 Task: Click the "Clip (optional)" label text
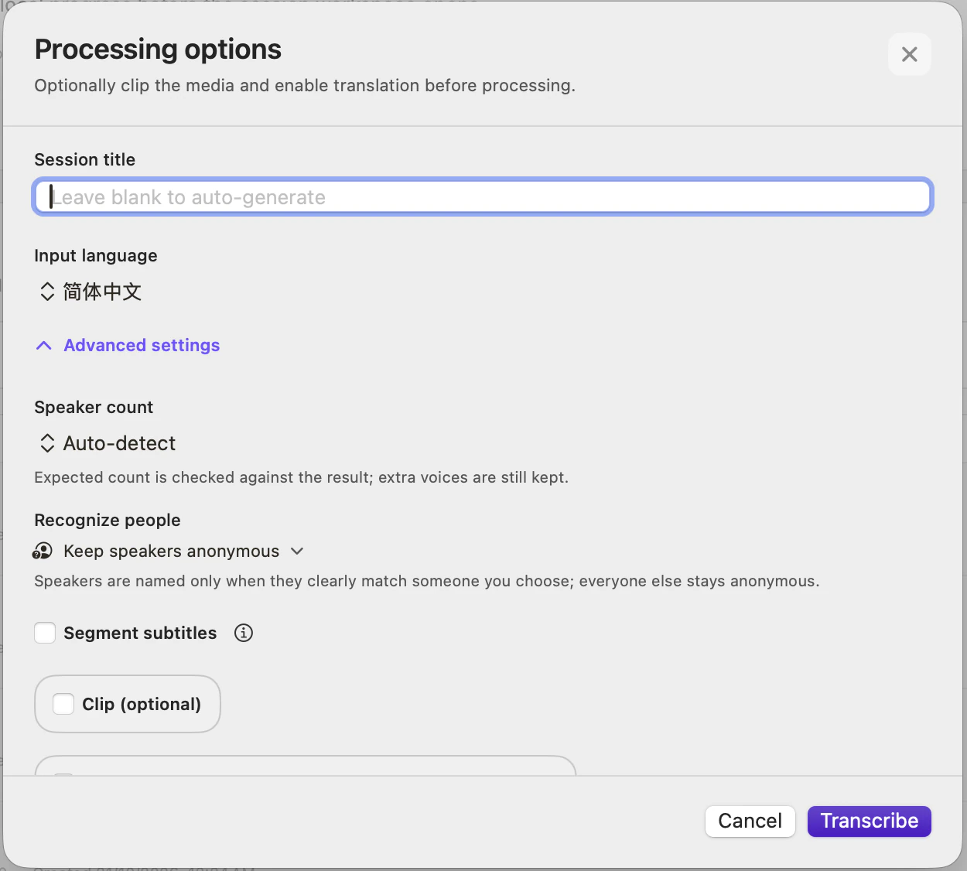click(x=142, y=704)
